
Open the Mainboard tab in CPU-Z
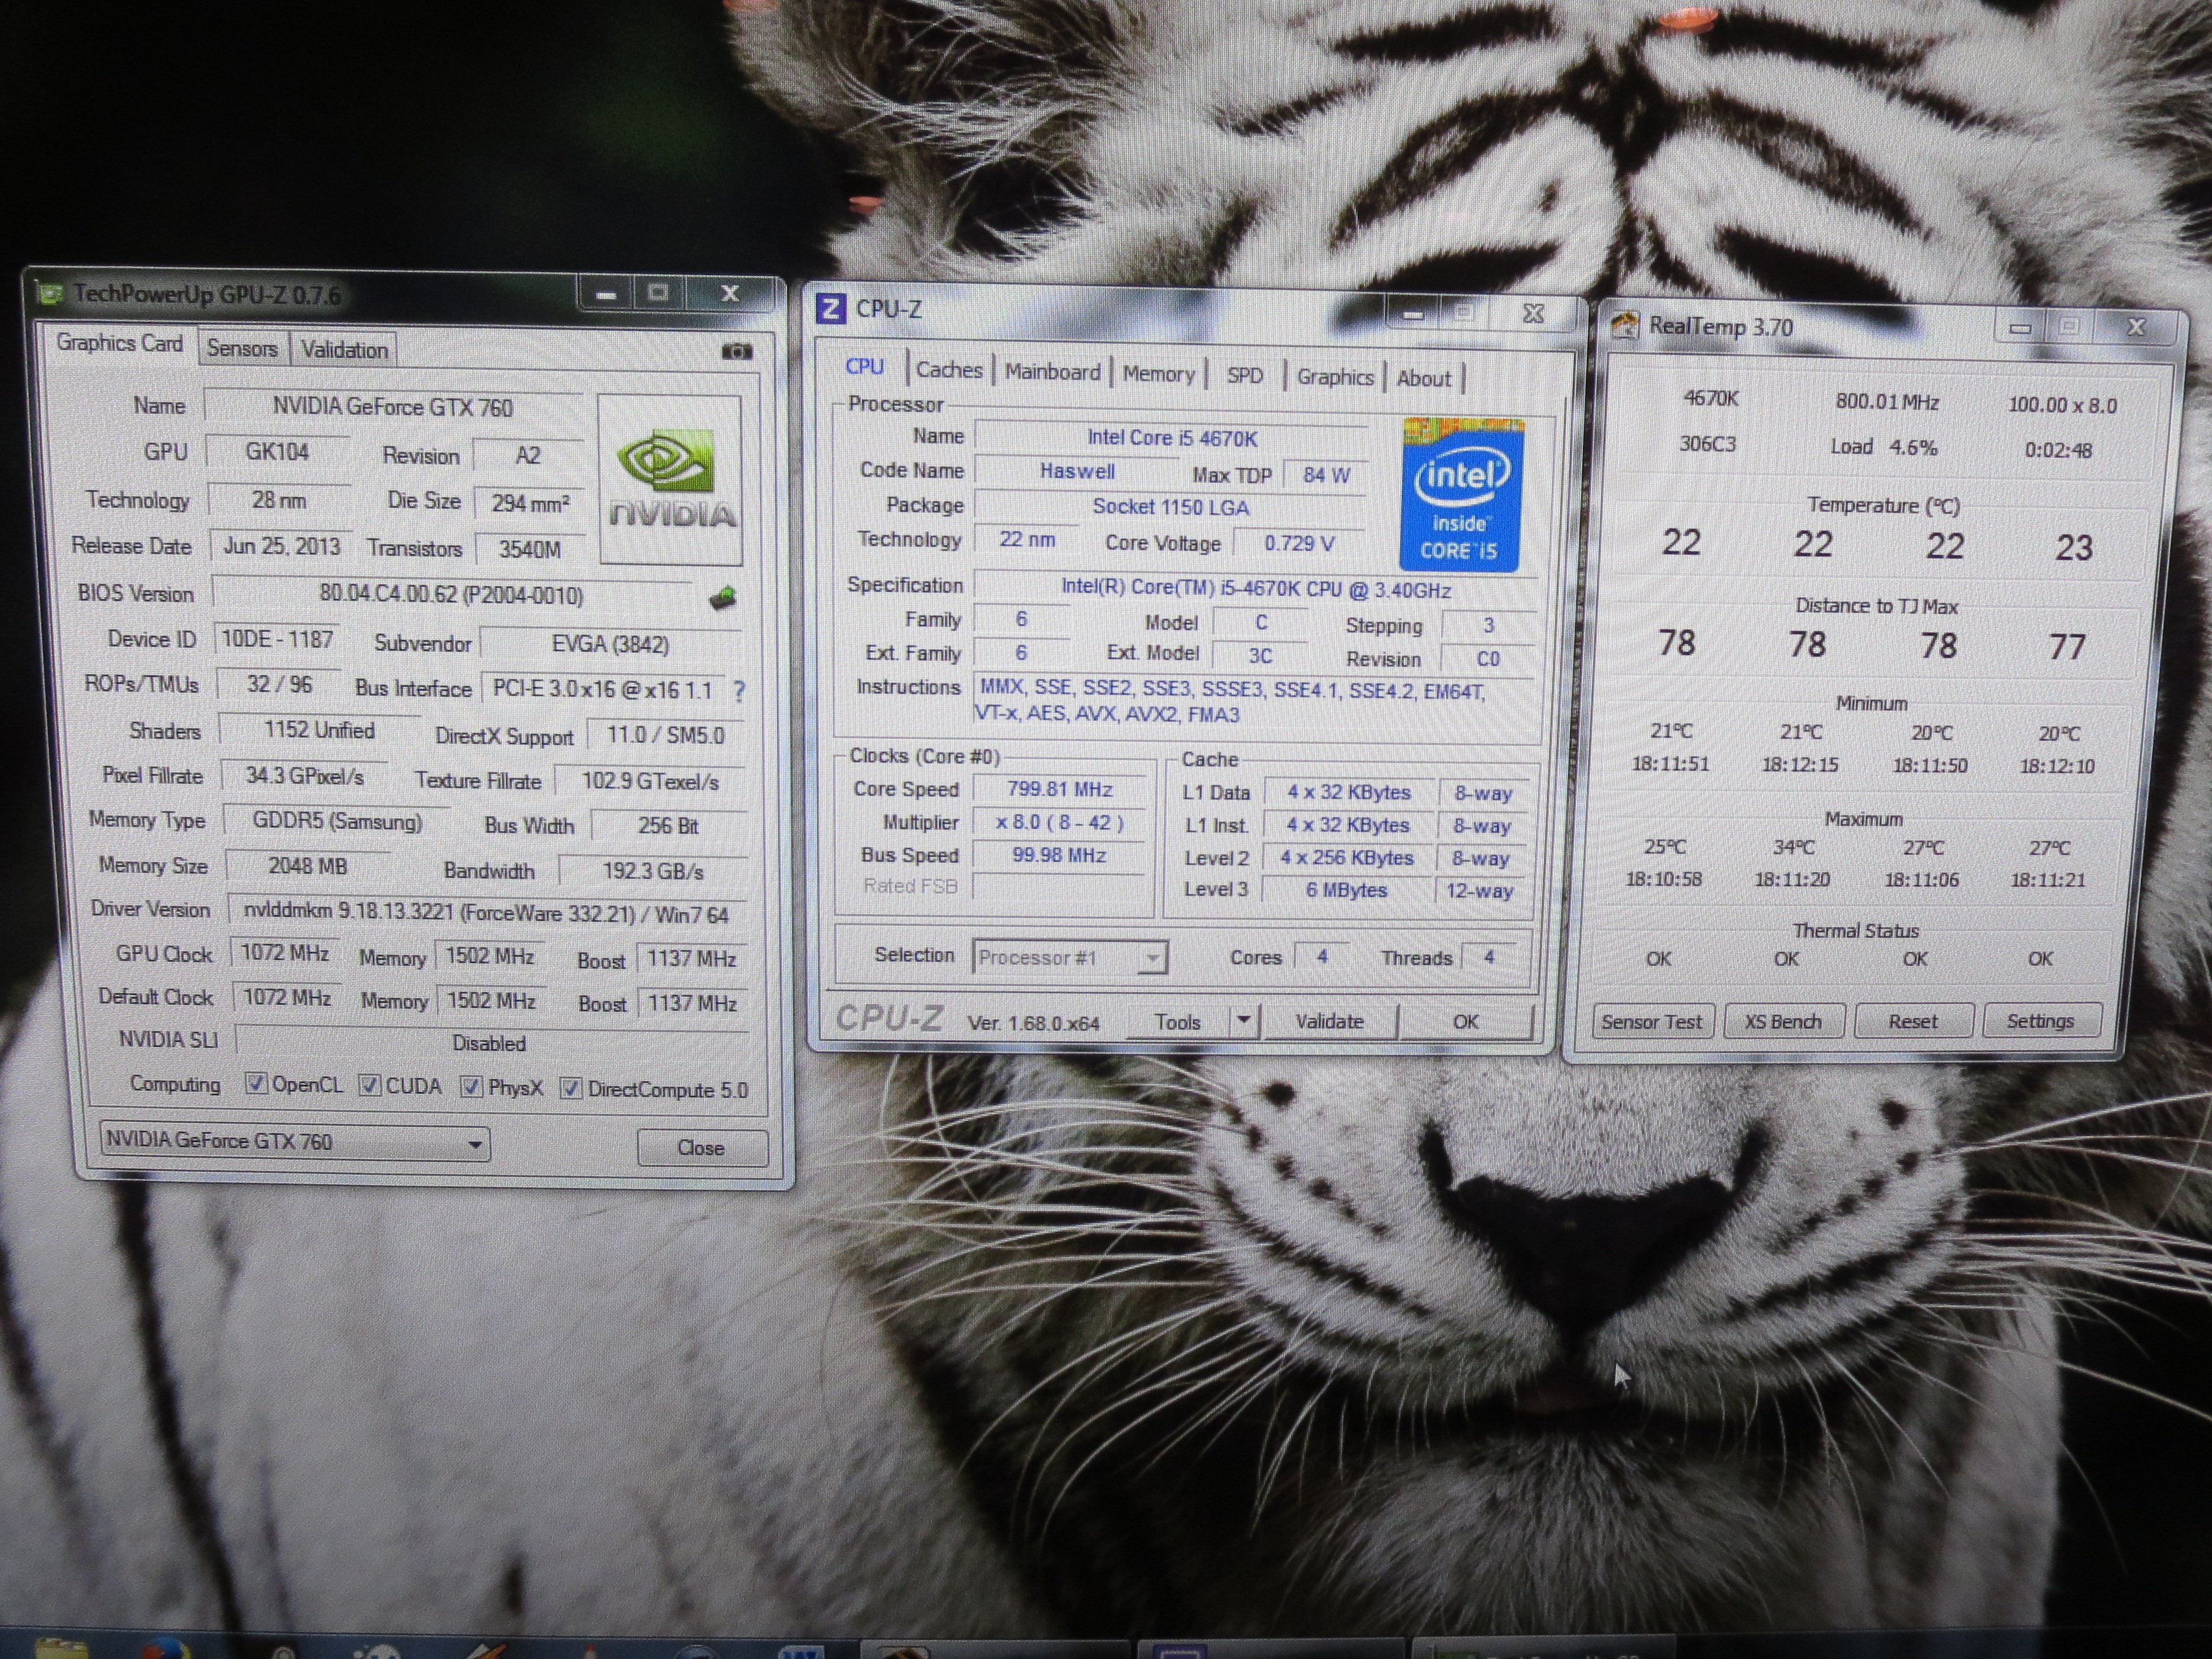tap(1052, 372)
